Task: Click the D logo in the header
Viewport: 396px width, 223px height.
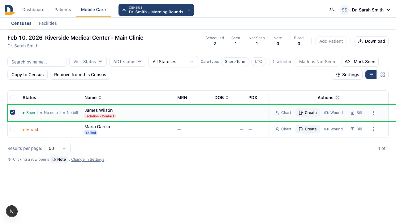Action: tap(10, 10)
